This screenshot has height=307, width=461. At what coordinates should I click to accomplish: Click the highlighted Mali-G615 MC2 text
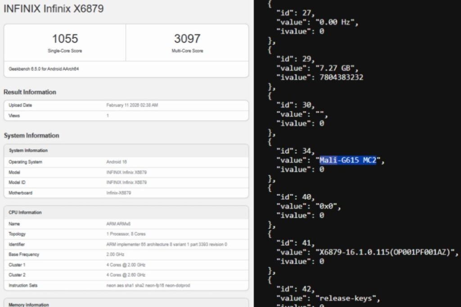(348, 160)
